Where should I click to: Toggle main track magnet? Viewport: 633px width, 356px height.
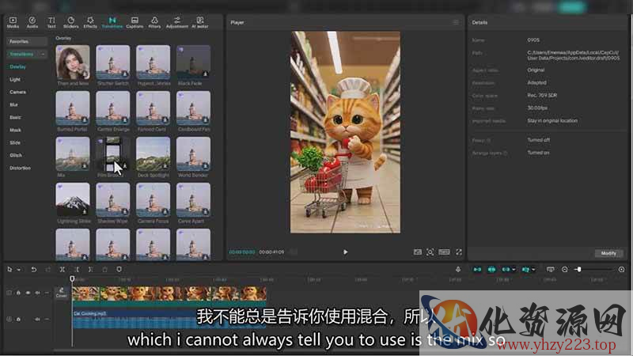[477, 269]
